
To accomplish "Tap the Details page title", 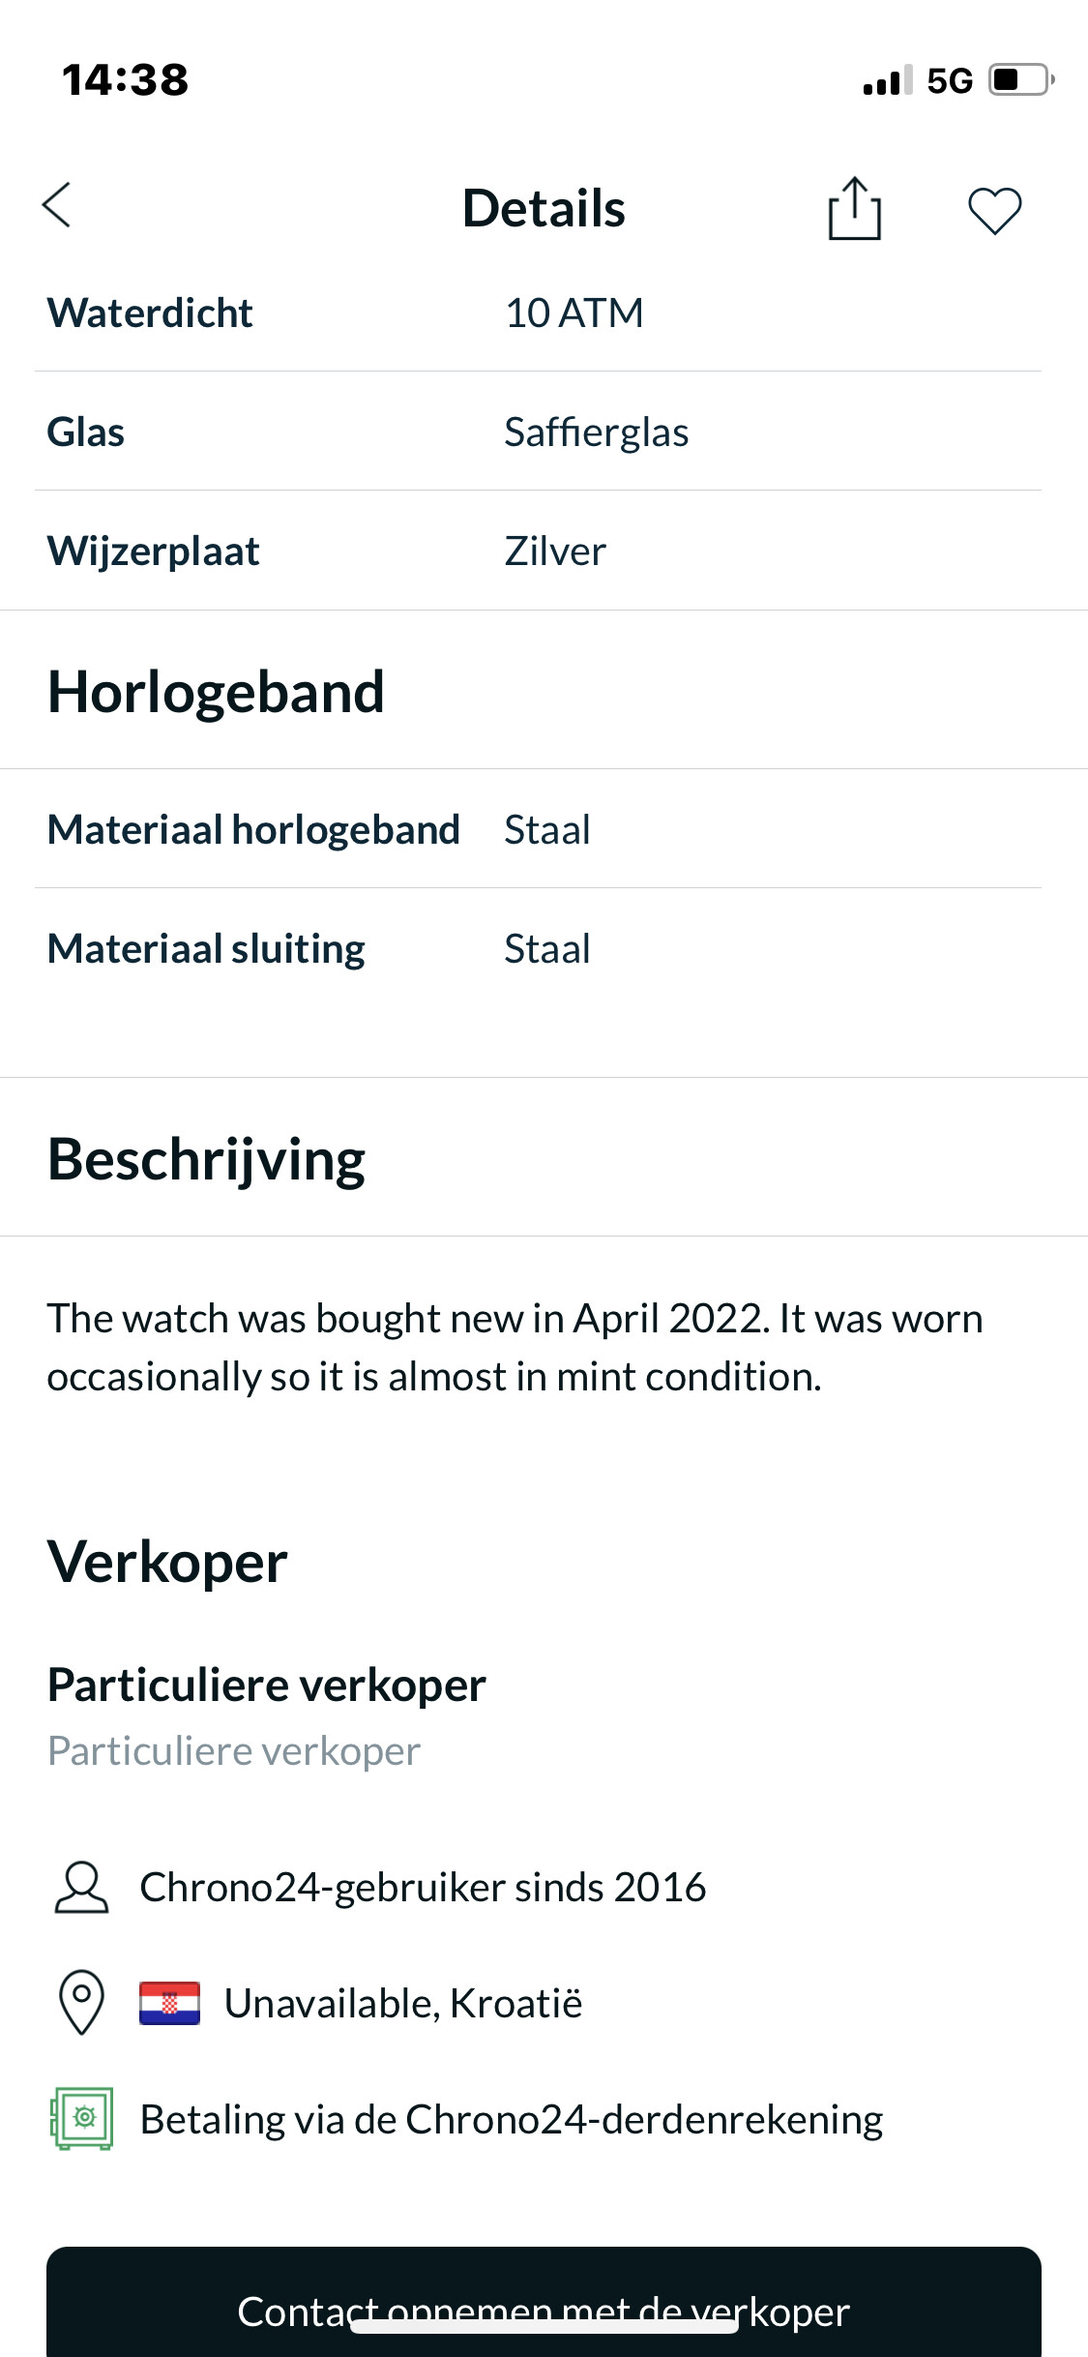I will point(544,208).
